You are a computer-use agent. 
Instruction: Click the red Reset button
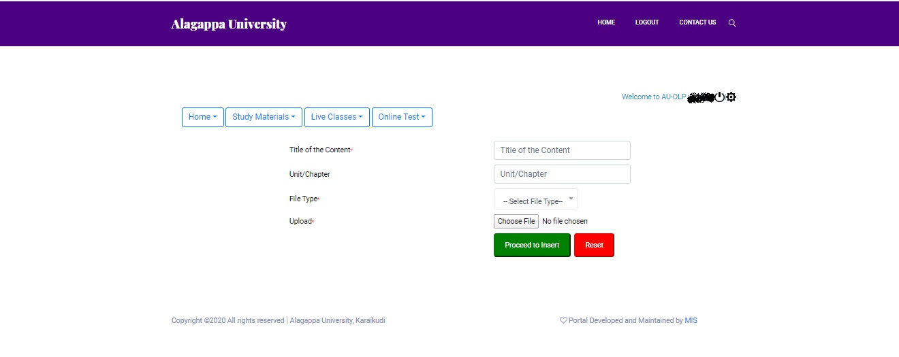coord(594,245)
